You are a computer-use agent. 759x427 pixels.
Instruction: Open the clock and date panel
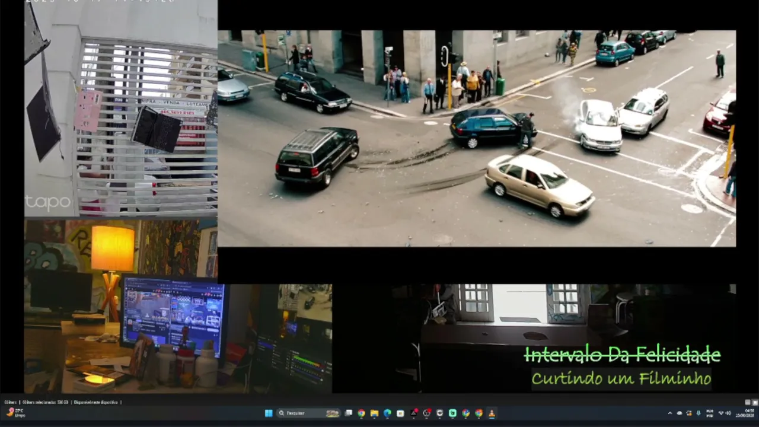[x=745, y=413]
